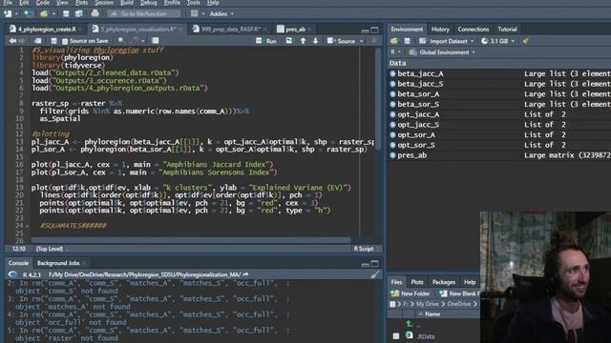Open the Connections tab
The width and height of the screenshot is (611, 343).
[x=474, y=30]
